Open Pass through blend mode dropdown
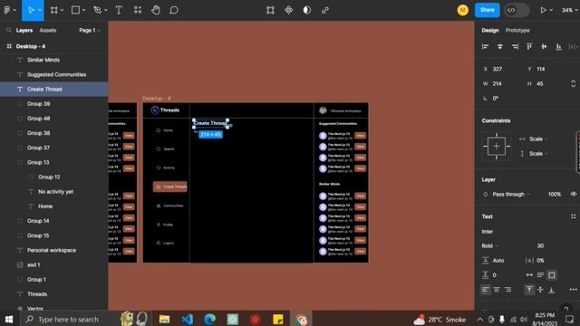Image resolution: width=580 pixels, height=326 pixels. 511,194
